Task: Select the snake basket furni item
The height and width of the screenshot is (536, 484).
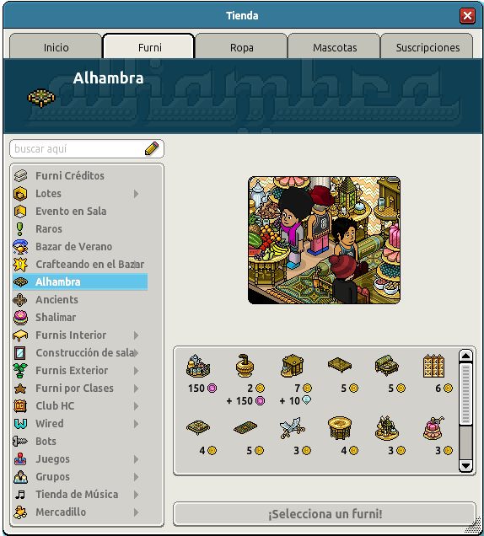Action: point(245,366)
